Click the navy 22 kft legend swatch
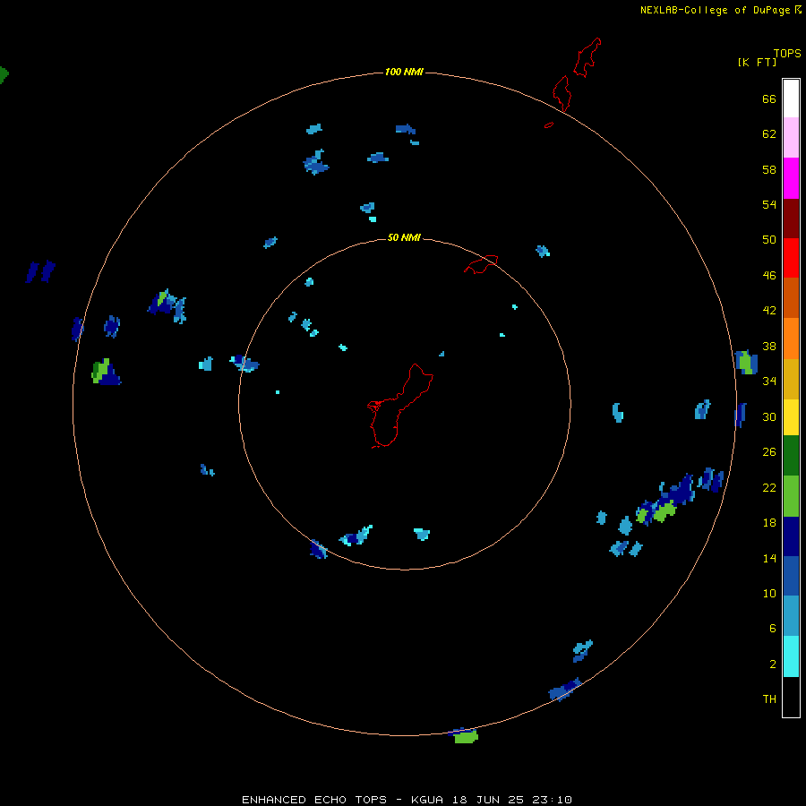806x806 pixels. pos(791,536)
